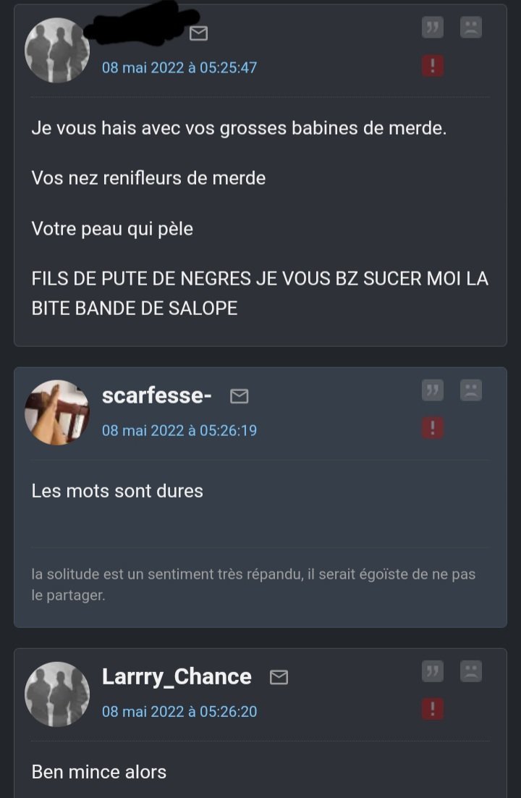
Task: Quote scarfesse-'s message
Action: [433, 390]
